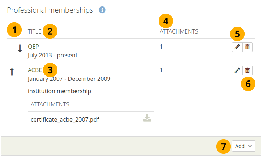This screenshot has width=263, height=157.
Task: Click the attachment count for QEP
Action: pos(161,47)
